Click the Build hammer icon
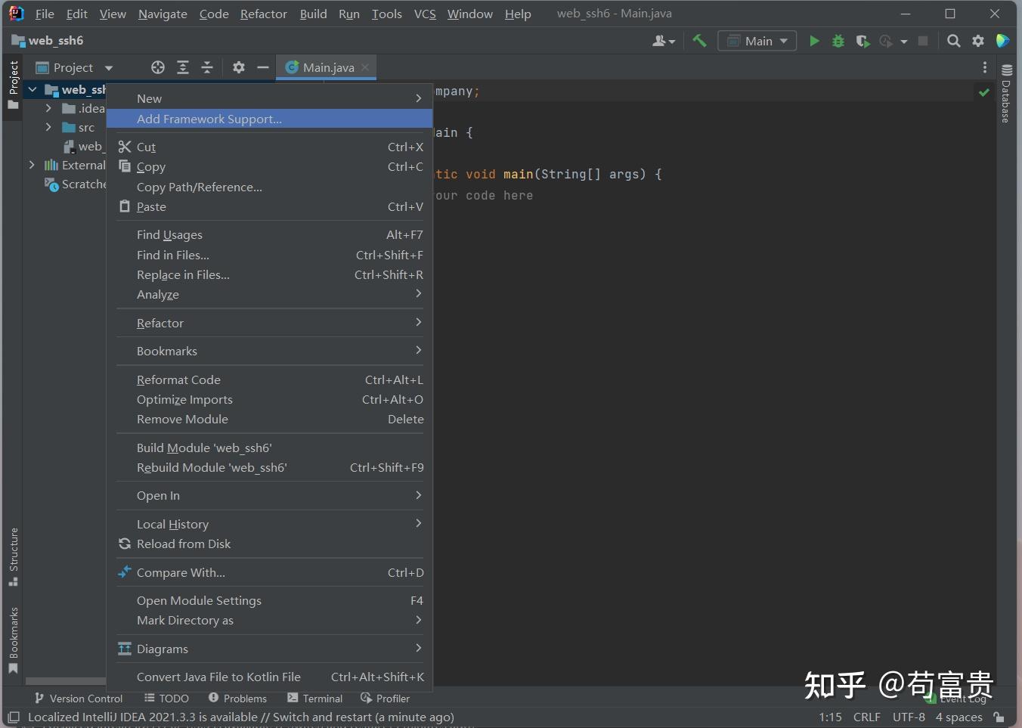Image resolution: width=1022 pixels, height=728 pixels. (699, 41)
